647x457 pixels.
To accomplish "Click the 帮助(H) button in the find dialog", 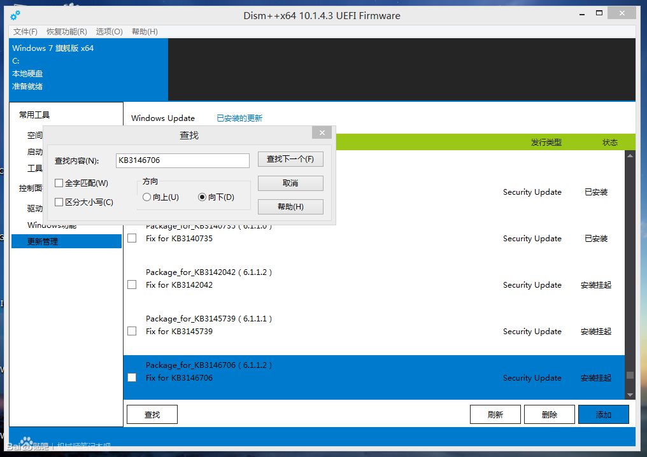I will (x=290, y=207).
